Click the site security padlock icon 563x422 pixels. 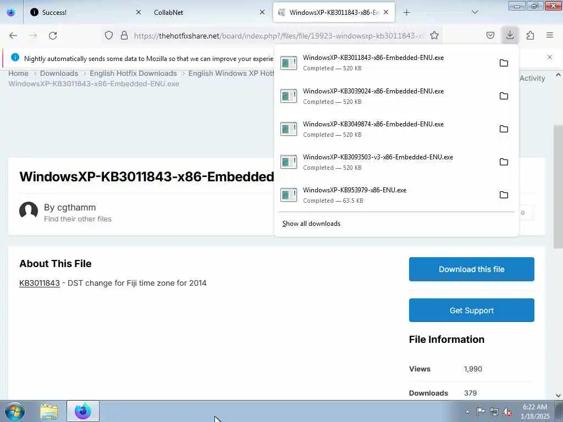[124, 35]
